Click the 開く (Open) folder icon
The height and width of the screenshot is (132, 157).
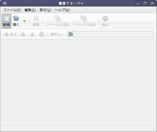pyautogui.click(x=16, y=19)
